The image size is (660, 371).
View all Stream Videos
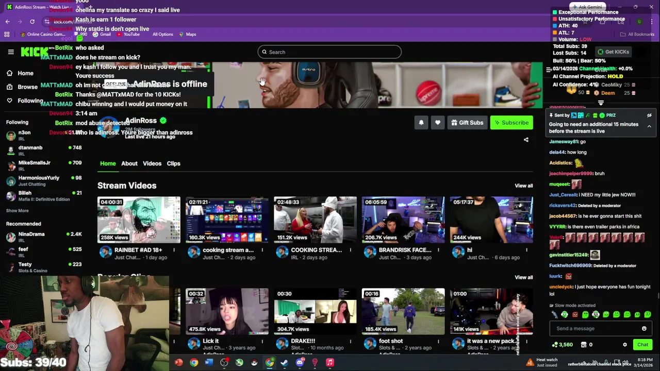coord(523,186)
